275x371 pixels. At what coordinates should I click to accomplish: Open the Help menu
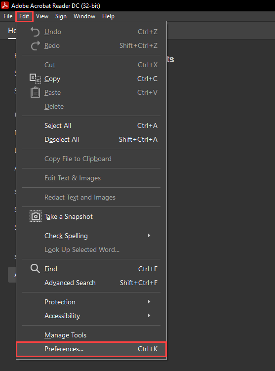(x=108, y=16)
